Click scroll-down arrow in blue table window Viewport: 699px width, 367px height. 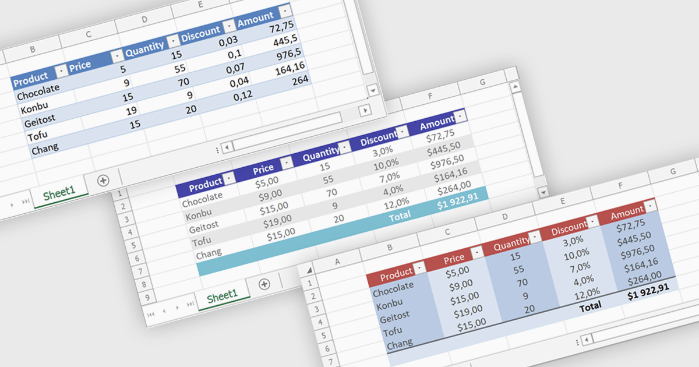pyautogui.click(x=373, y=91)
